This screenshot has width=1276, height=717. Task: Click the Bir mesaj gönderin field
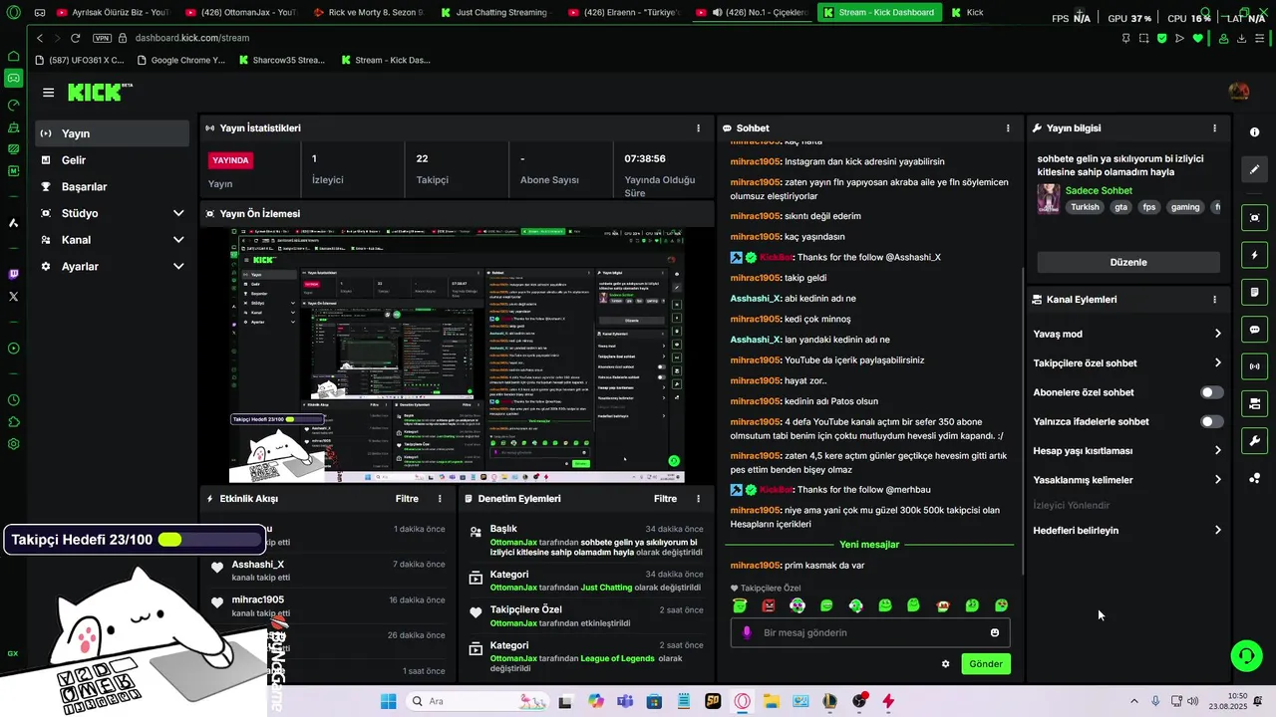point(869,632)
